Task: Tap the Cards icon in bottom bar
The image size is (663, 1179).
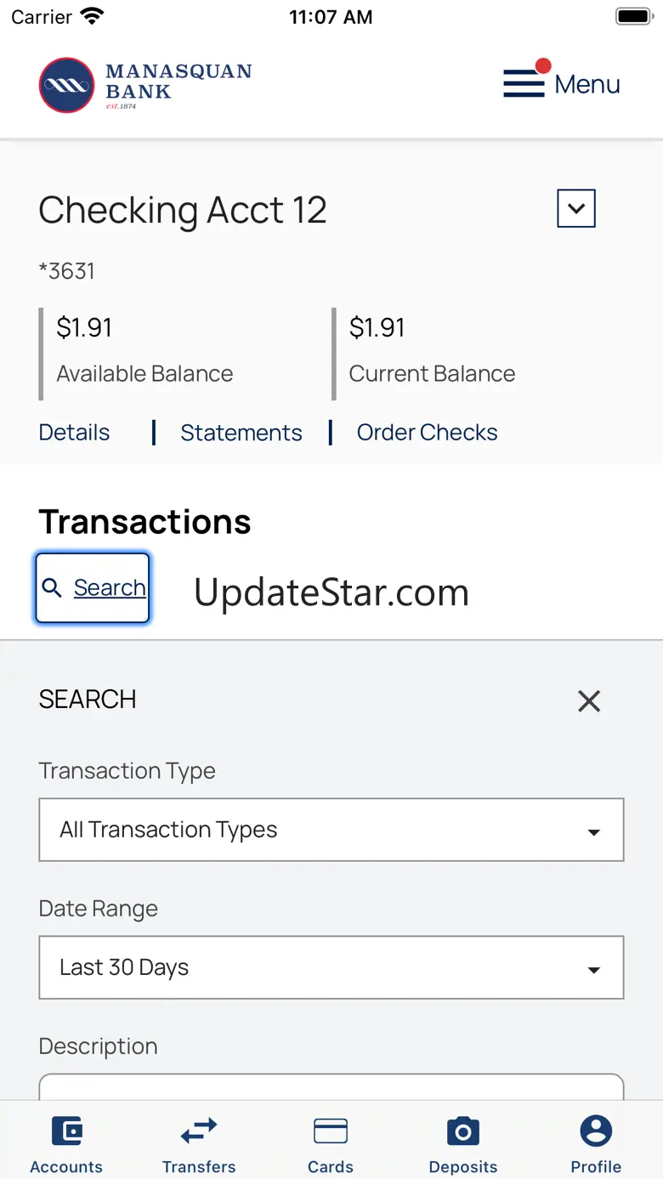Action: (331, 1131)
